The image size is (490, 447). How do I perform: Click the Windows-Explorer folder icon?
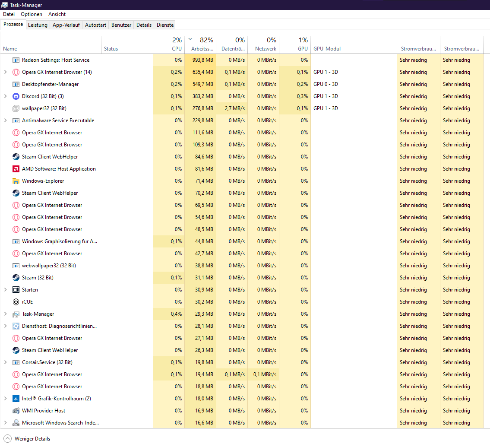pos(16,181)
